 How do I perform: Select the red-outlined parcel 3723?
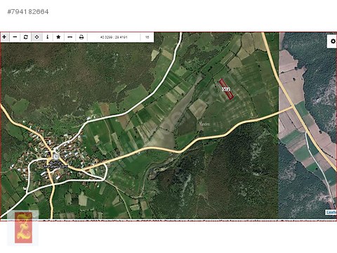[x=226, y=89]
